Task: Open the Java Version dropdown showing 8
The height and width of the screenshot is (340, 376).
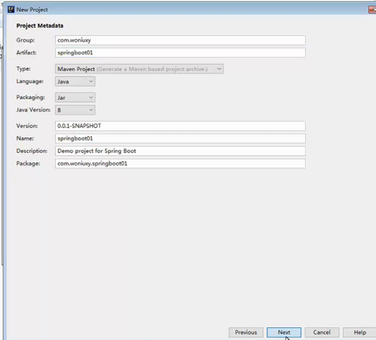Action: tap(75, 110)
